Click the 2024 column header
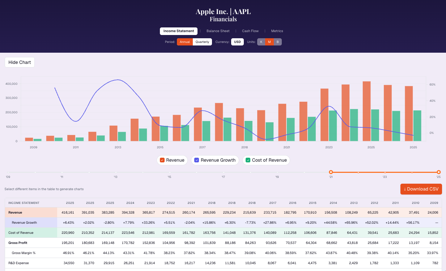This screenshot has height=271, width=446. [x=131, y=203]
